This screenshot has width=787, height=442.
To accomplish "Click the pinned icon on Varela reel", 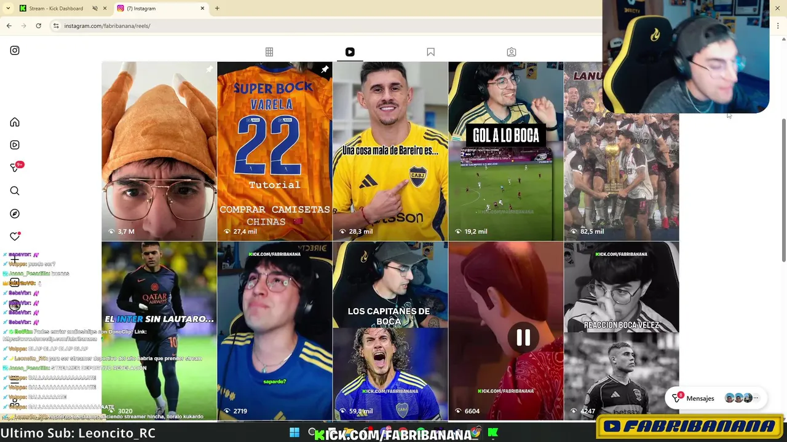I will pyautogui.click(x=325, y=69).
